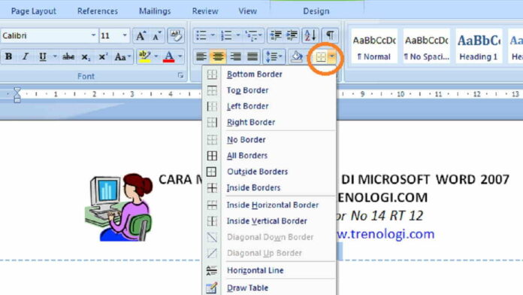
Task: Toggle Strikethrough button
Action: 68,56
